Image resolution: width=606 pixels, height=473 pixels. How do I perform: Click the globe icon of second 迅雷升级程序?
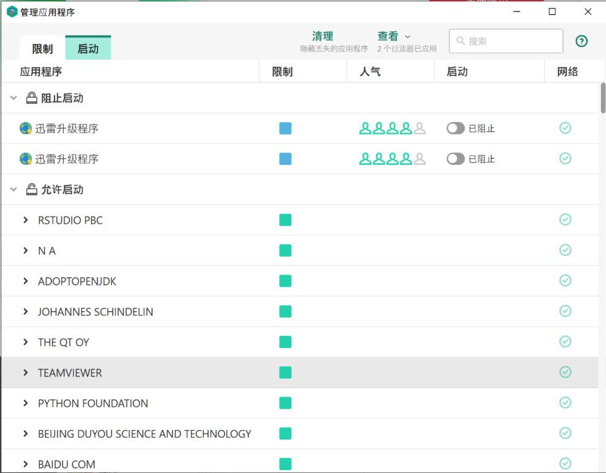(x=25, y=159)
